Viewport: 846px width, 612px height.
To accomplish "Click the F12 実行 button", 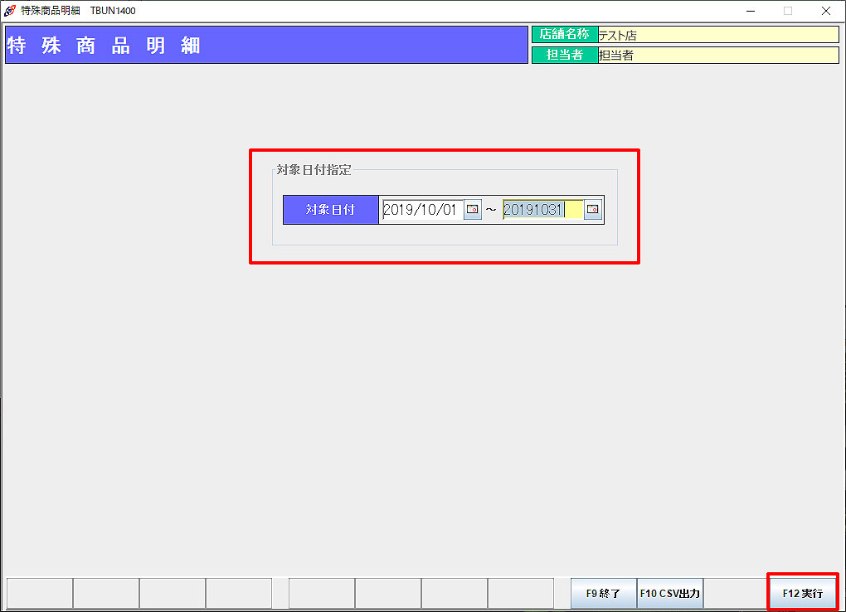I will (802, 593).
